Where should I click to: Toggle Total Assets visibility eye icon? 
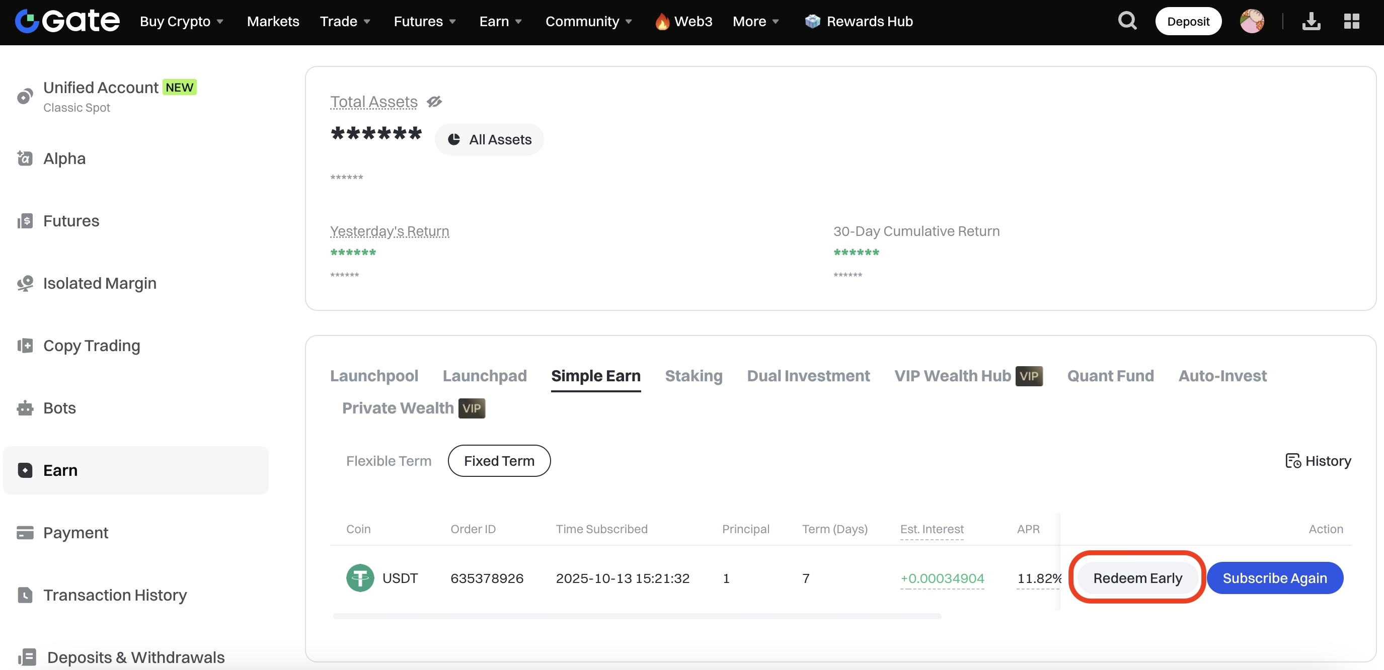[x=434, y=102]
